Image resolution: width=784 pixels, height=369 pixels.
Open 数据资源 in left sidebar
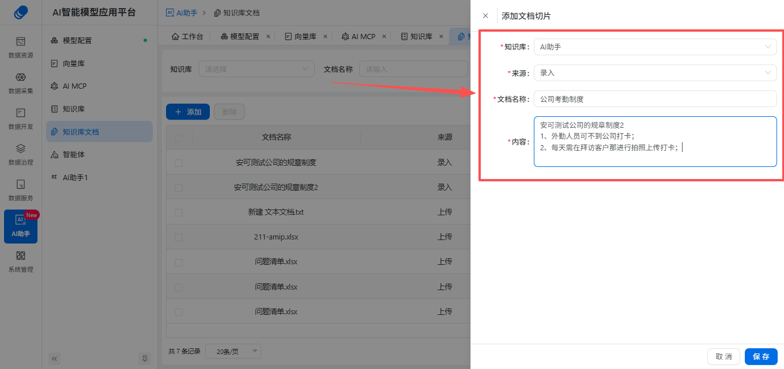pos(21,47)
